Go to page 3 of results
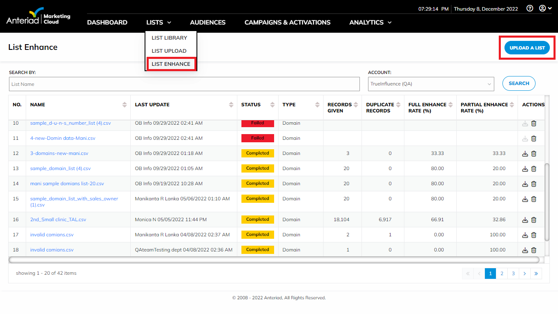Image resolution: width=558 pixels, height=314 pixels. point(513,274)
